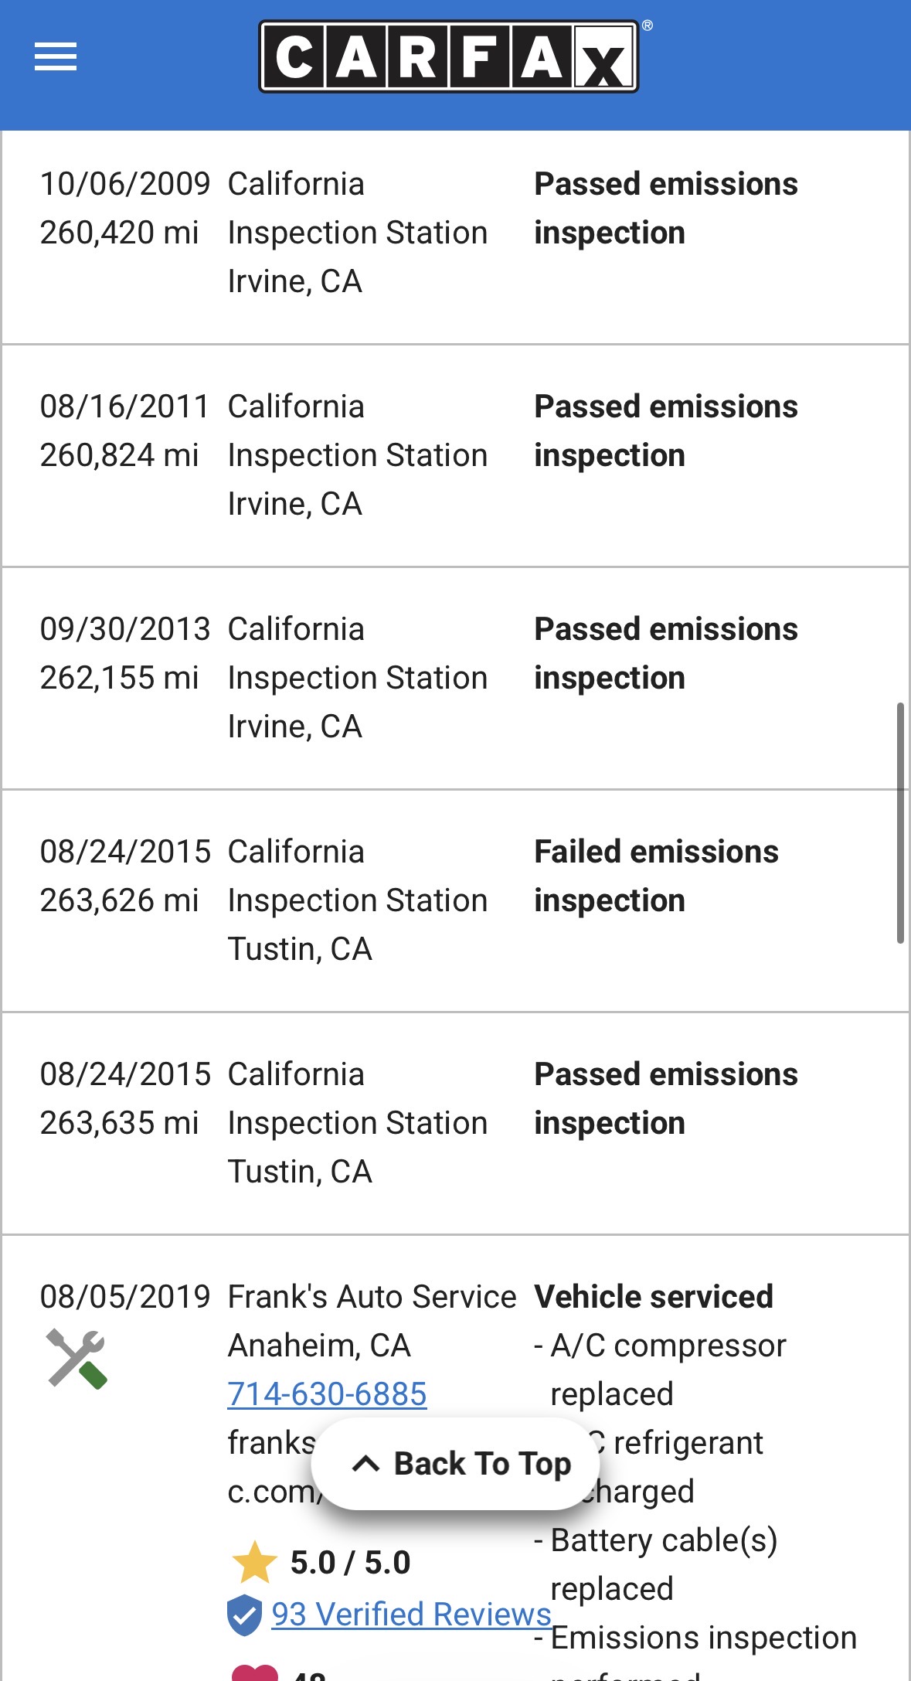Image resolution: width=911 pixels, height=1681 pixels.
Task: Click the red heart favorites icon
Action: [255, 1672]
